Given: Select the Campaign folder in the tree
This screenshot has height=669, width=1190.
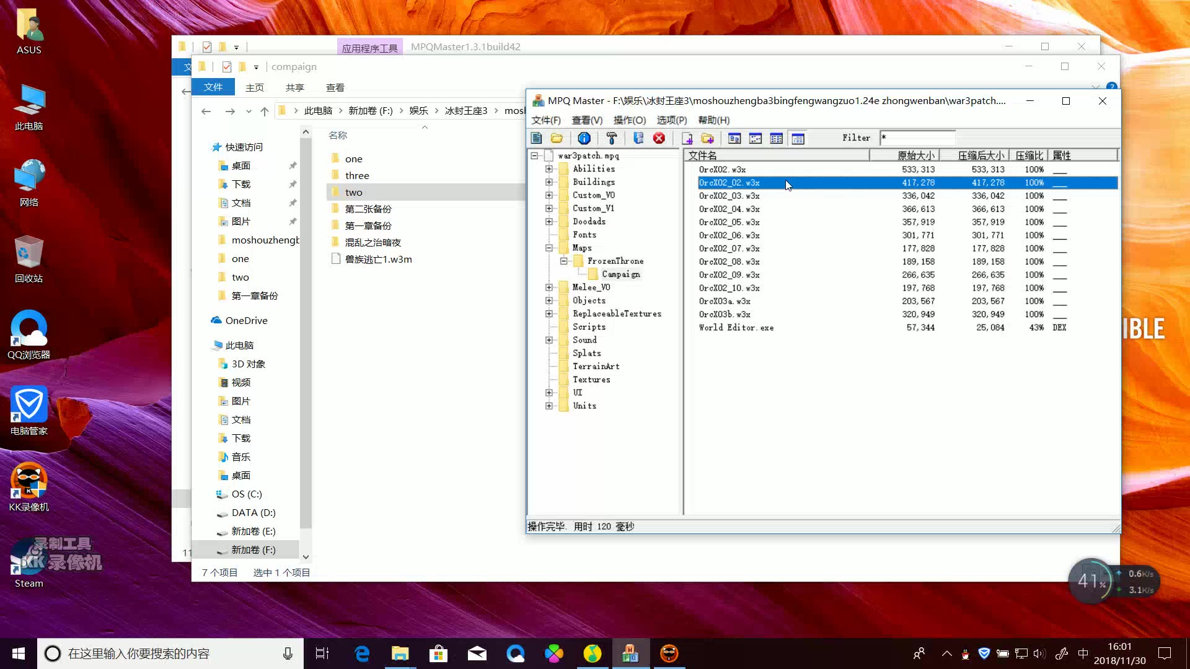Looking at the screenshot, I should [620, 274].
